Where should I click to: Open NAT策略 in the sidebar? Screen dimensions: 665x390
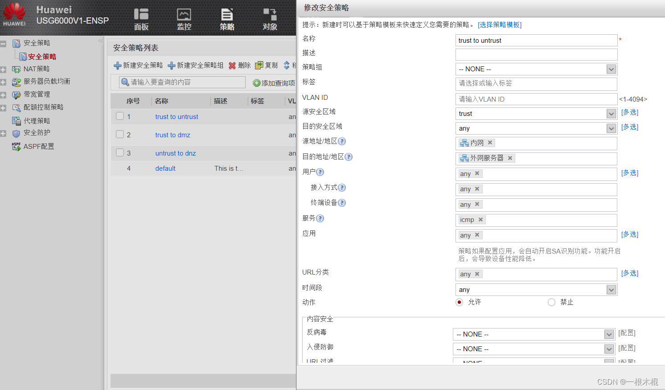click(37, 69)
